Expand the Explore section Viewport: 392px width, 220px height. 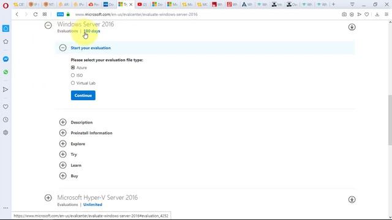[x=62, y=144]
